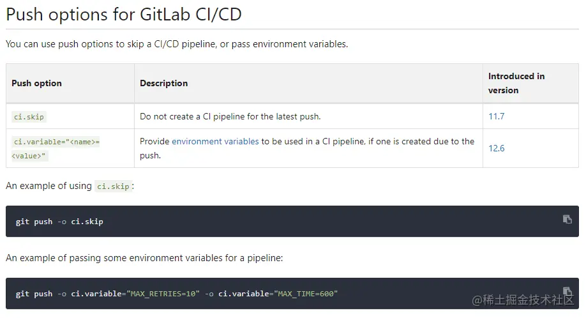Open the 11.7 version link
Viewport: 586px width, 318px height.
click(496, 116)
